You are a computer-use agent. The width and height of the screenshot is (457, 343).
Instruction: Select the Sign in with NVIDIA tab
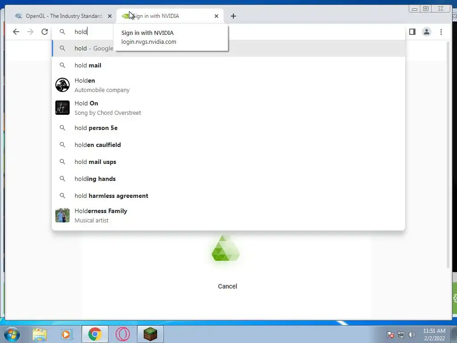[x=170, y=16]
